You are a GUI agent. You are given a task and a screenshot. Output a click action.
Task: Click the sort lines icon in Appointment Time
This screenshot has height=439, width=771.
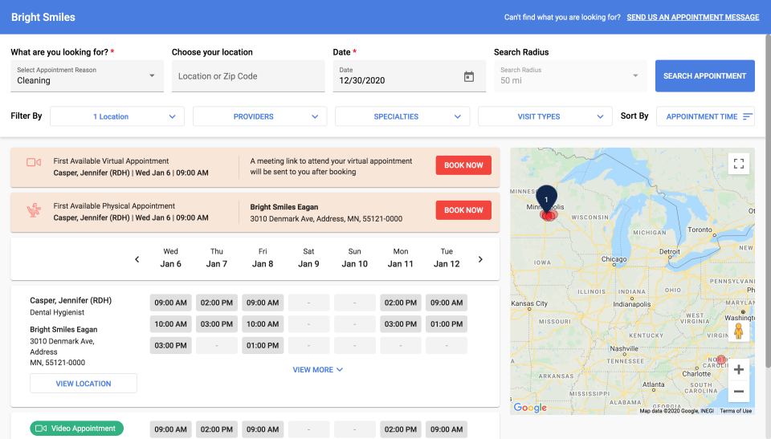[x=748, y=116]
